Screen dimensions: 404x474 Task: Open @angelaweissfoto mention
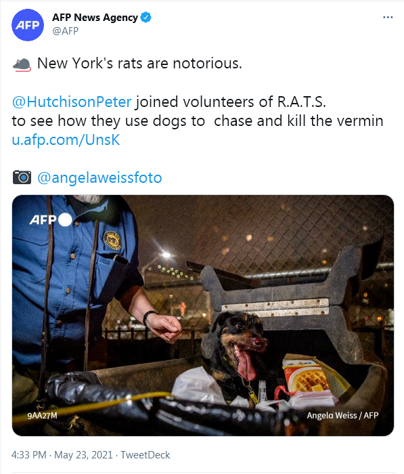click(99, 177)
